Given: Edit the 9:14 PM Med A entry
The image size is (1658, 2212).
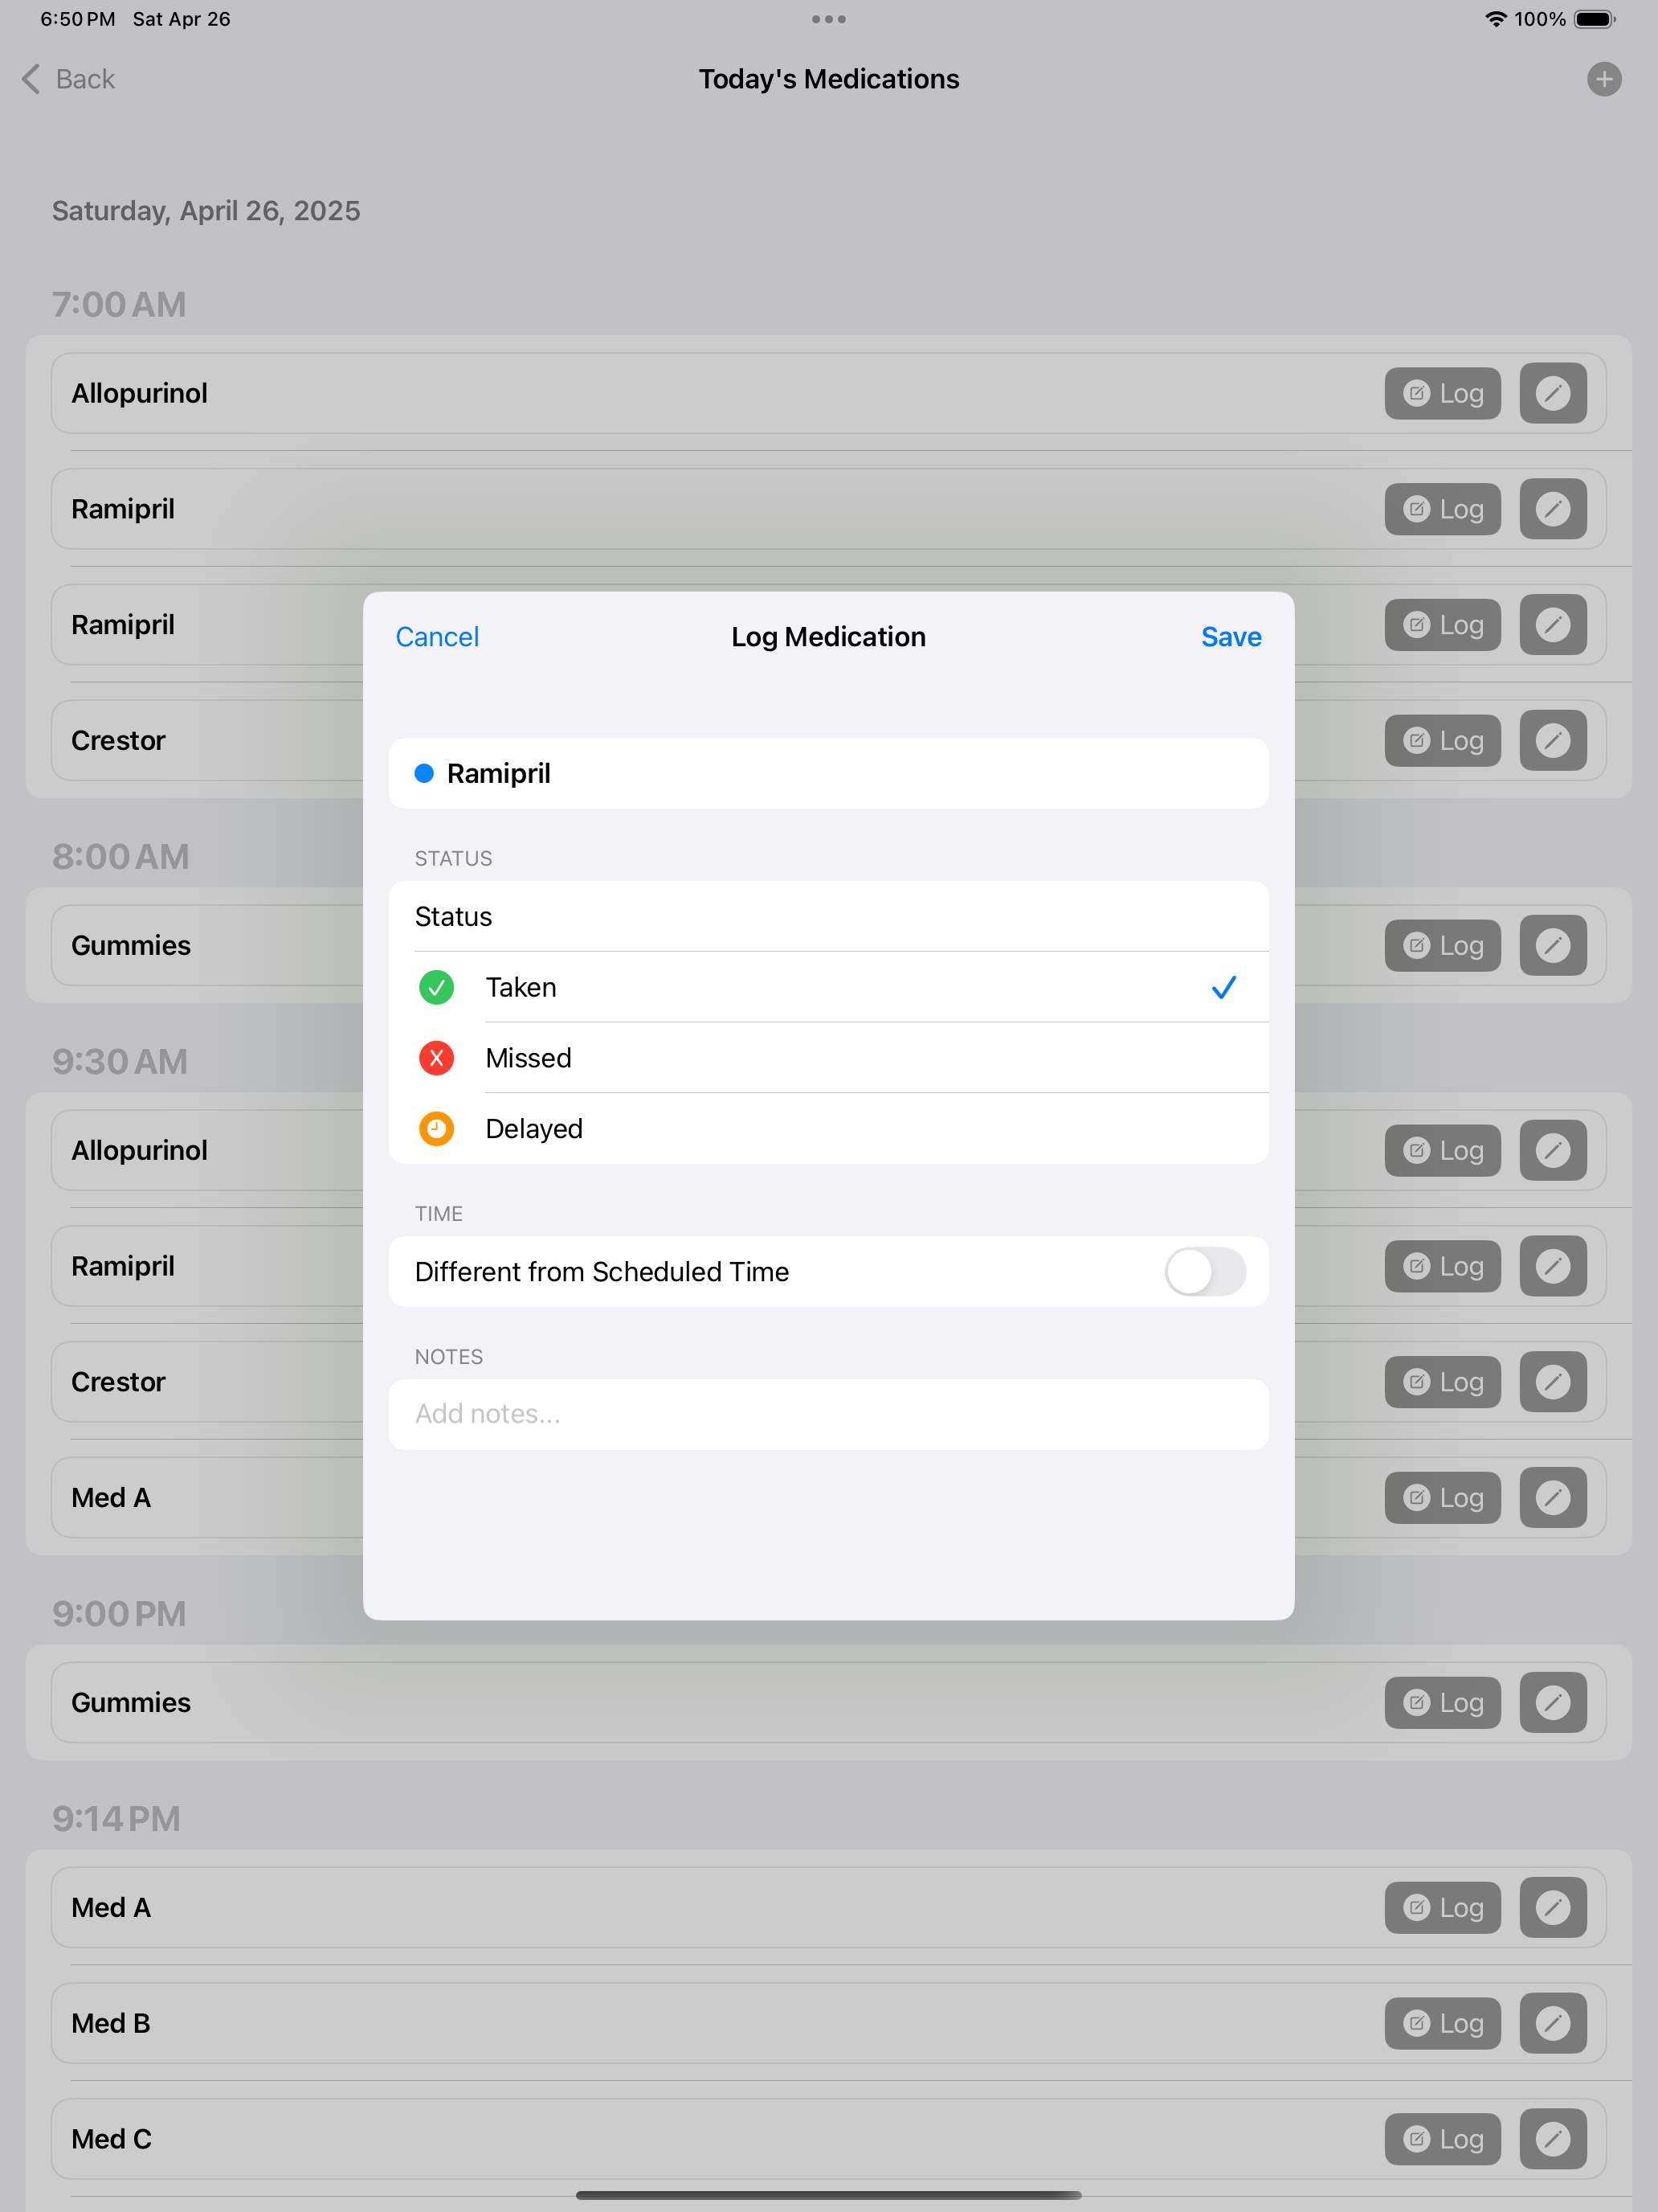Looking at the screenshot, I should coord(1553,1907).
